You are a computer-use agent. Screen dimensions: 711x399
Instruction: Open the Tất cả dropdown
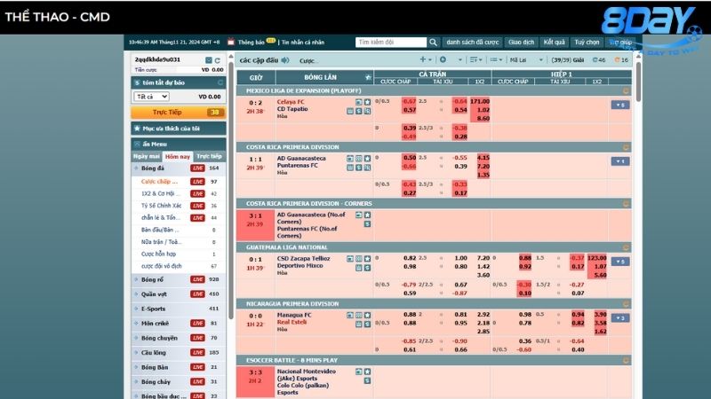pyautogui.click(x=151, y=97)
